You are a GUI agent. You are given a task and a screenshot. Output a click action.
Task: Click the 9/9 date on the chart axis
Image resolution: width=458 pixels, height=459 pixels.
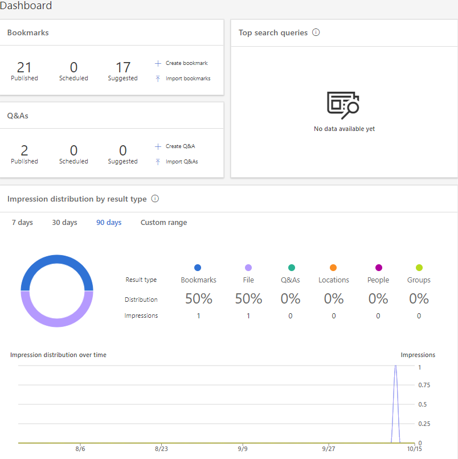pos(243,449)
